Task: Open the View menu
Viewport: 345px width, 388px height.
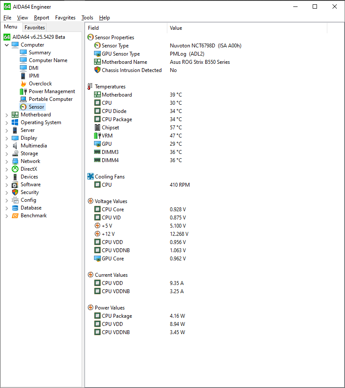Action: coord(22,18)
